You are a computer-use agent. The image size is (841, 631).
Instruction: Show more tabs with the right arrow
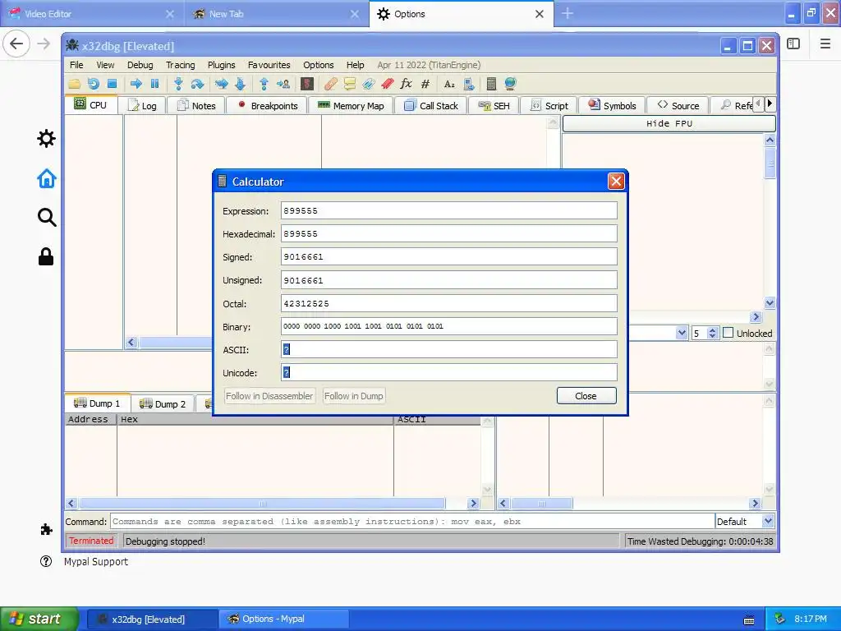pyautogui.click(x=770, y=104)
